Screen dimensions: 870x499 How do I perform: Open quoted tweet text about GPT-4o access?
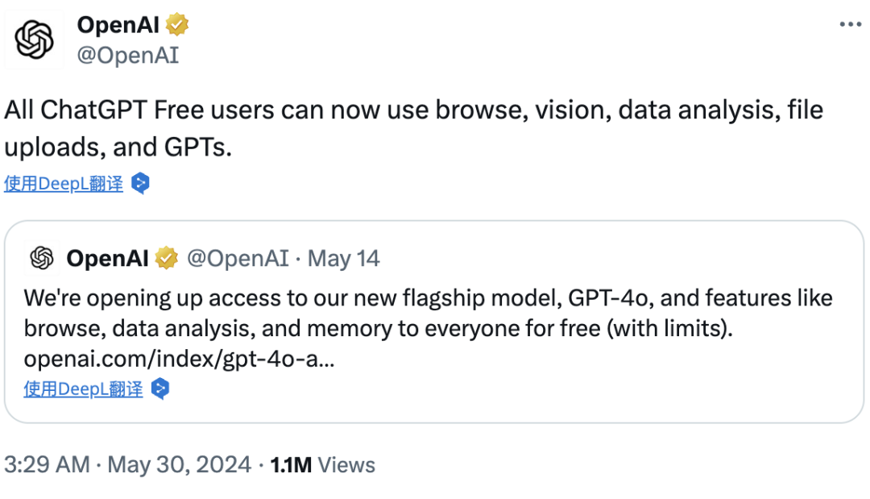pyautogui.click(x=429, y=328)
